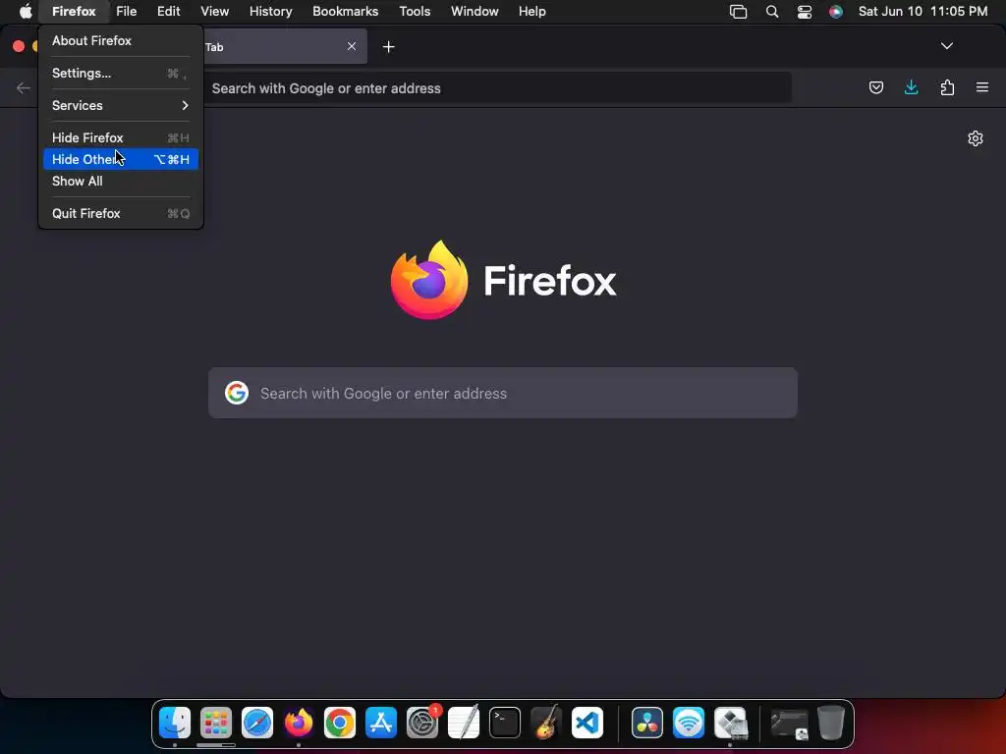Click the center Google search box

coord(503,393)
